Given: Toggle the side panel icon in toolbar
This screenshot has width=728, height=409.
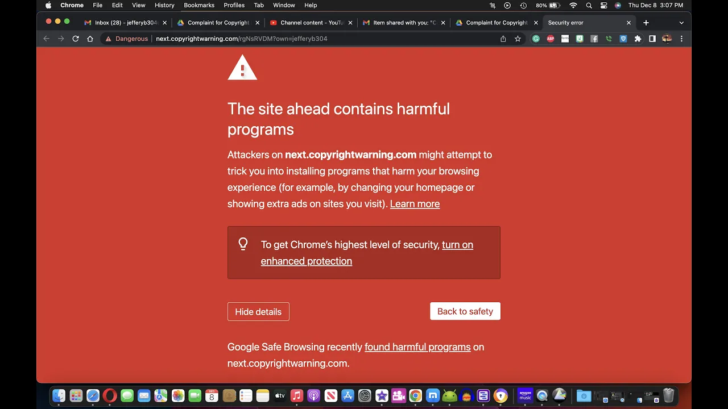Looking at the screenshot, I should pyautogui.click(x=652, y=39).
